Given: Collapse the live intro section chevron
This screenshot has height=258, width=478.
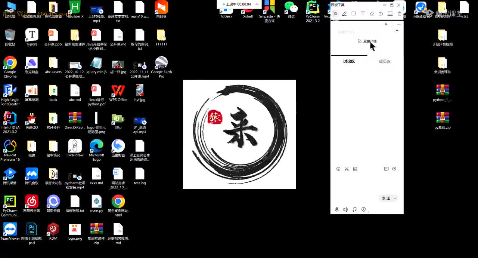Looking at the screenshot, I should (397, 31).
